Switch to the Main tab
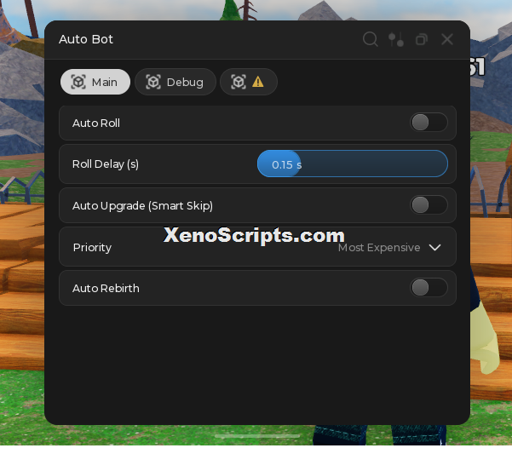512x471 pixels. pos(95,82)
